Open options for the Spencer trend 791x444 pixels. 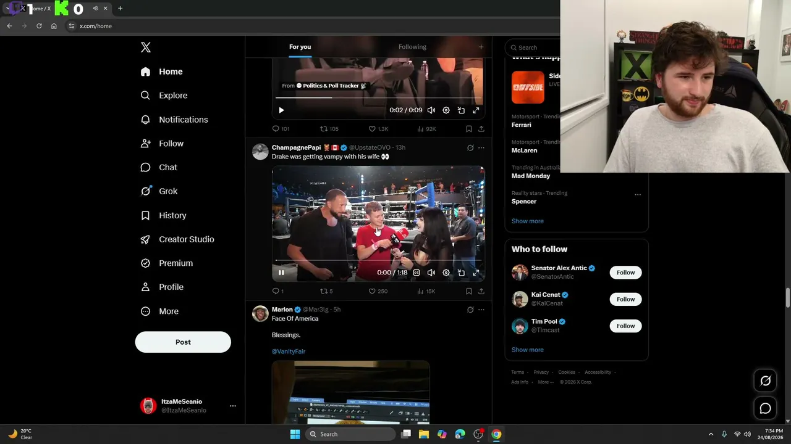638,195
